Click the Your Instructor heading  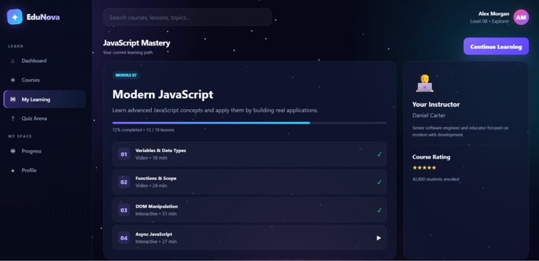click(436, 104)
